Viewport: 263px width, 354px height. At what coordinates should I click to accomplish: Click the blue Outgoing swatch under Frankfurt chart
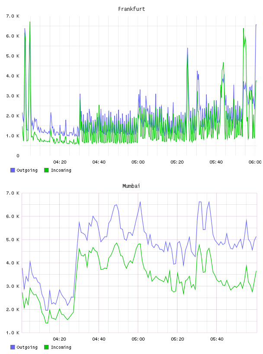tap(13, 170)
